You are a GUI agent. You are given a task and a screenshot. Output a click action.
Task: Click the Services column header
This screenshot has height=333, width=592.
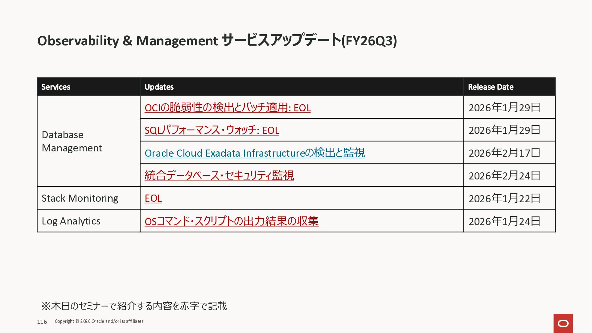pyautogui.click(x=56, y=87)
